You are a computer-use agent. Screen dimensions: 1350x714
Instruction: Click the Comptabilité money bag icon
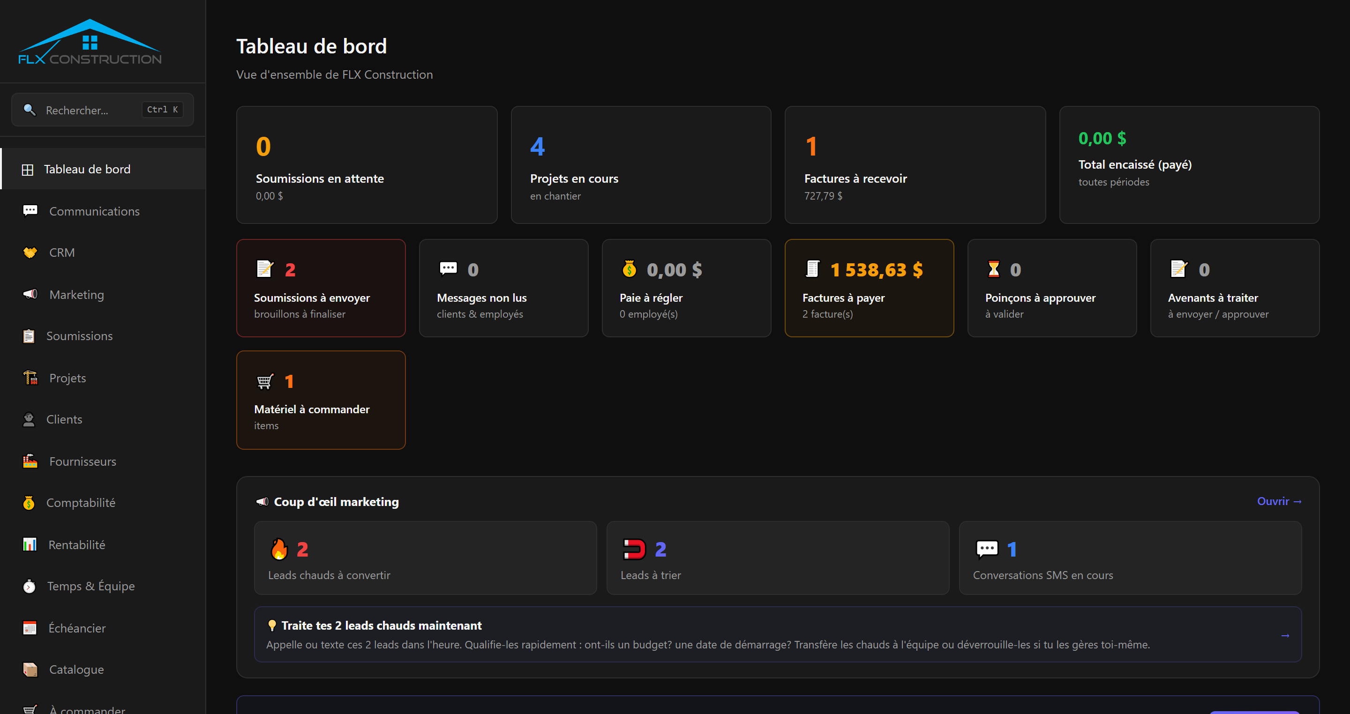pos(29,503)
